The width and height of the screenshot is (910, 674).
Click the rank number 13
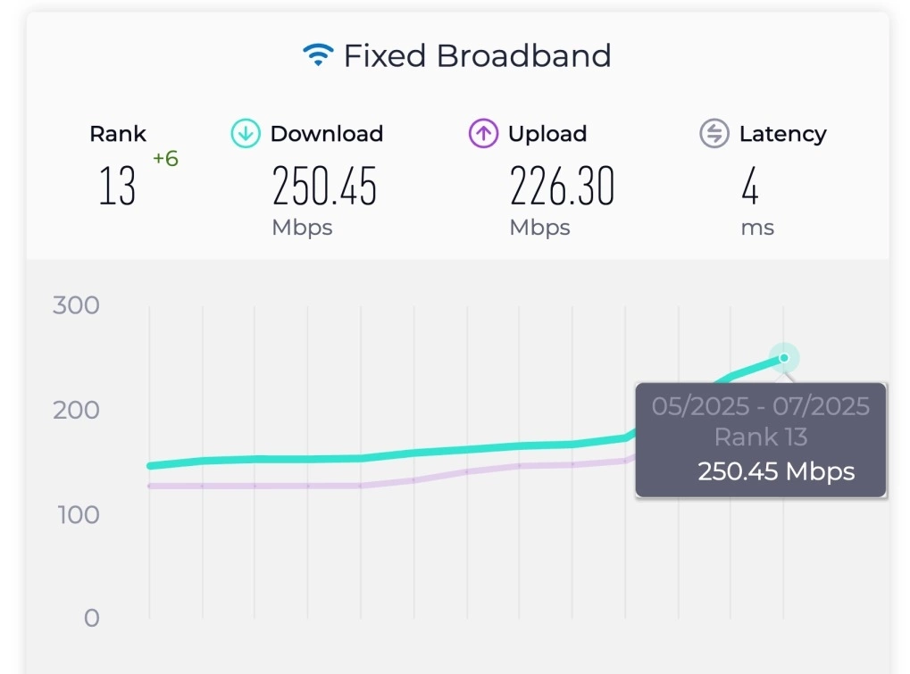pyautogui.click(x=118, y=187)
